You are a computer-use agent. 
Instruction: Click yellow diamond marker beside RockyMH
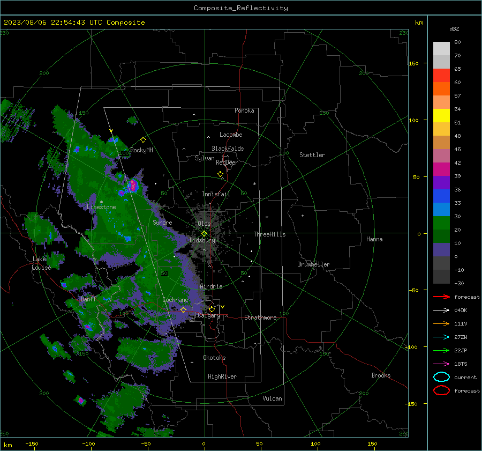tap(143, 140)
